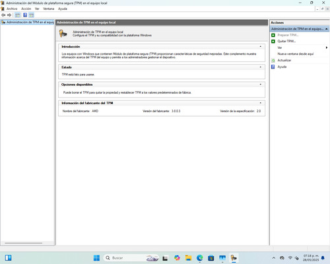330x264 pixels.
Task: Open the Wi-Fi network tray icon
Action: (290, 258)
